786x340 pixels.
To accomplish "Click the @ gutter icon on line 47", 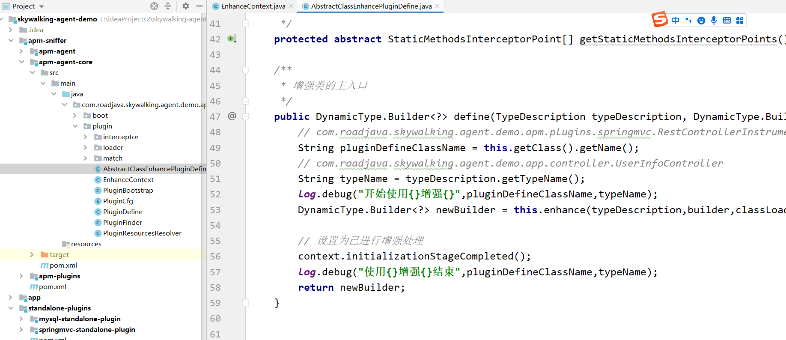I will tap(232, 116).
